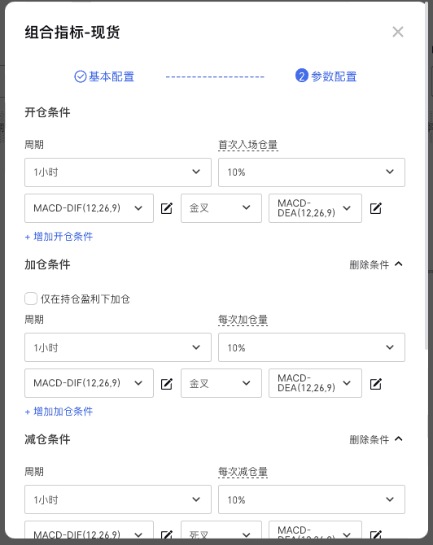433x545 pixels.
Task: Open 每次减仓量 dropdown
Action: tap(312, 499)
